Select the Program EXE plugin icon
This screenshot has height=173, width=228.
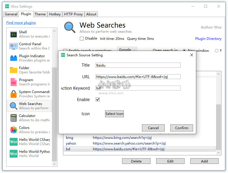point(14,82)
